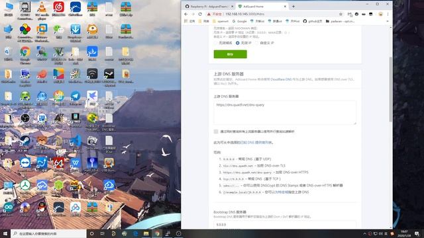
Task: Show hidden system tray icons
Action: pos(364,233)
